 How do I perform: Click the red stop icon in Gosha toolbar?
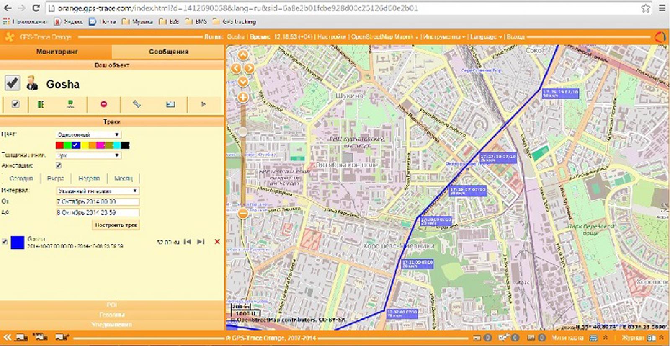pyautogui.click(x=104, y=104)
